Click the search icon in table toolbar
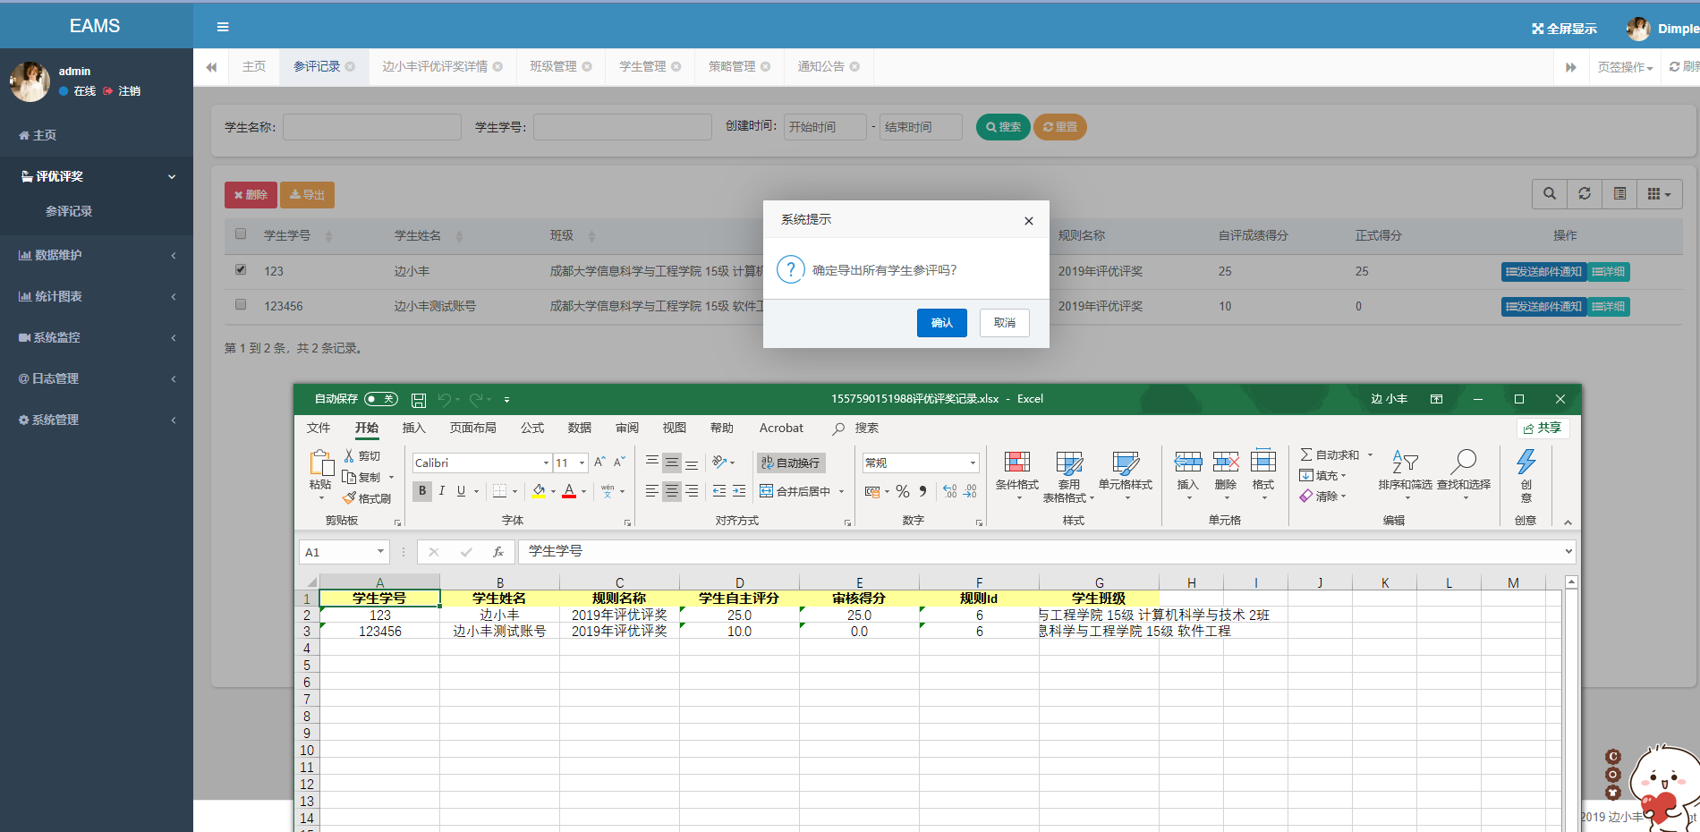 [x=1550, y=193]
